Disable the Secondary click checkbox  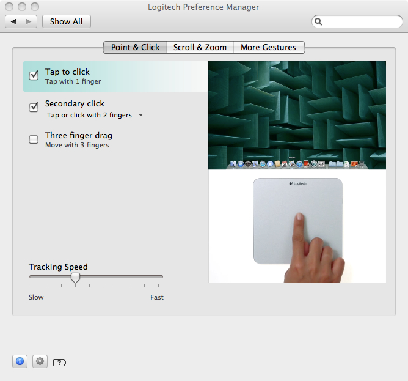34,107
